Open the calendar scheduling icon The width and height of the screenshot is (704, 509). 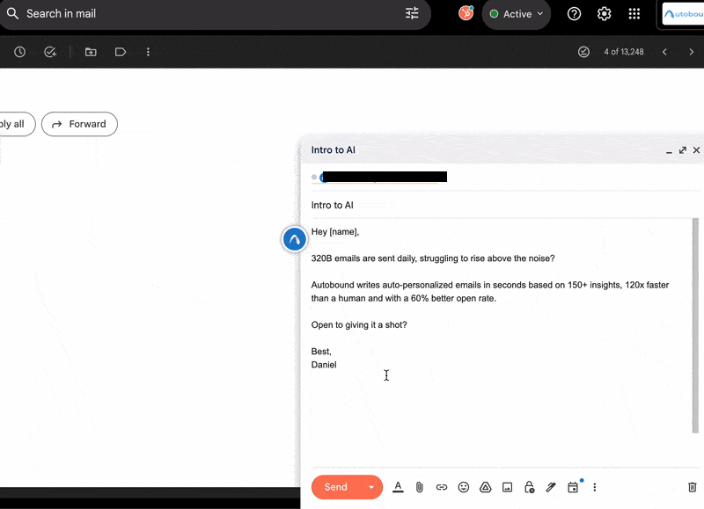coord(573,487)
